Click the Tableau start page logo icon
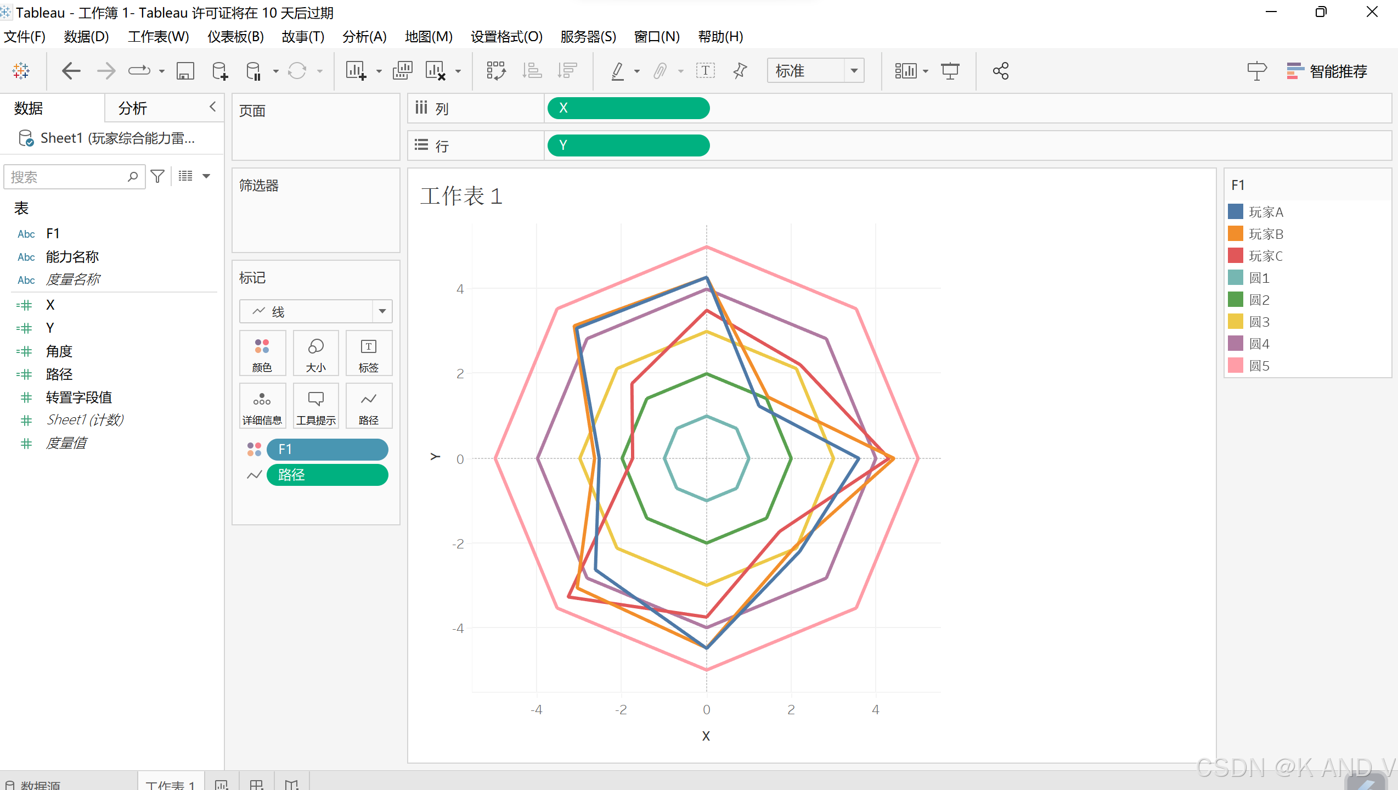 21,71
